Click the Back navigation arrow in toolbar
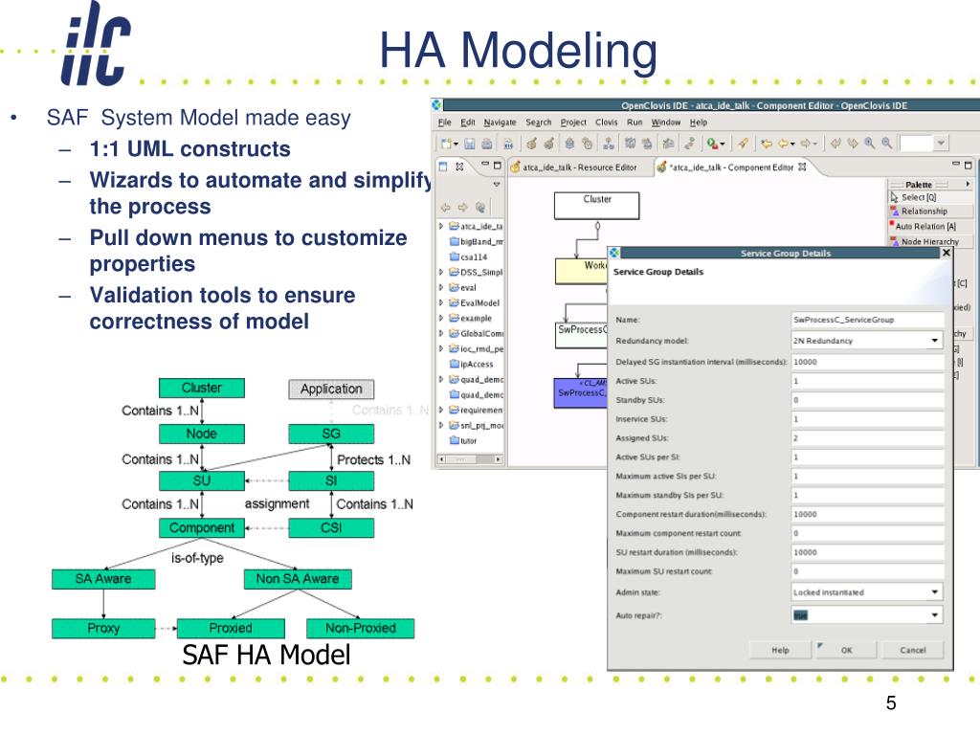The image size is (980, 735). pos(785,144)
